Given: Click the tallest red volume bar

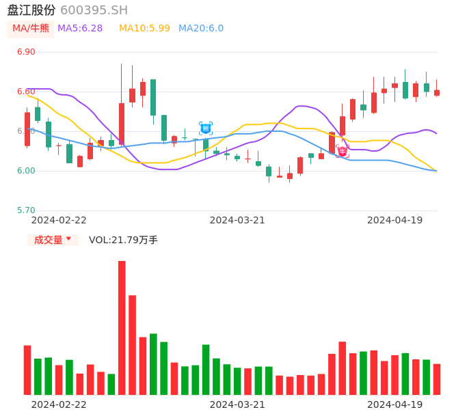Looking at the screenshot, I should point(122,328).
